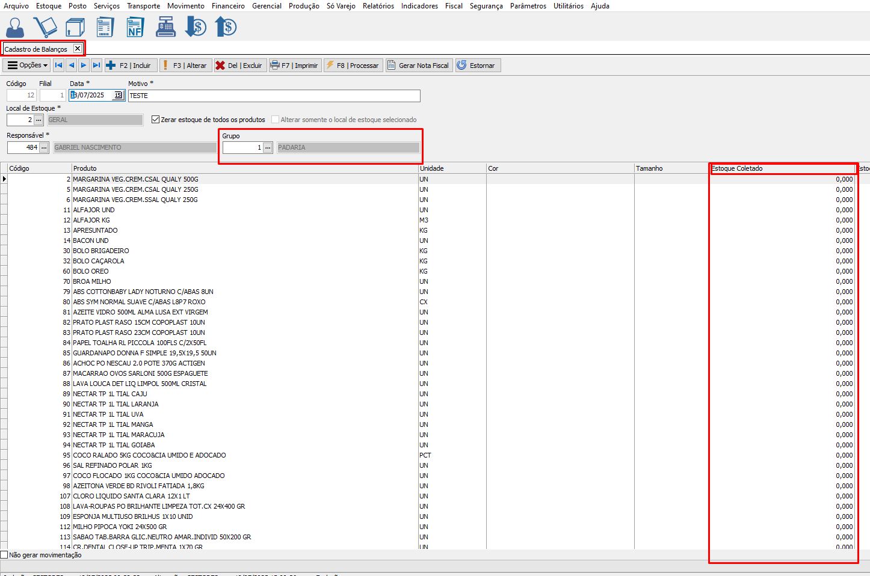Uncheck Zerar estoque de todos os produtos
870x576 pixels.
[156, 120]
